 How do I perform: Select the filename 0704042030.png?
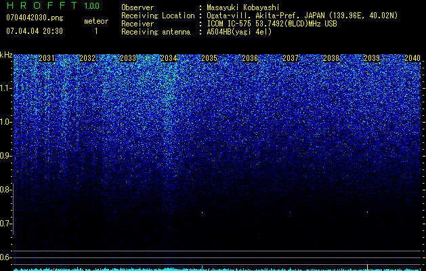[35, 18]
